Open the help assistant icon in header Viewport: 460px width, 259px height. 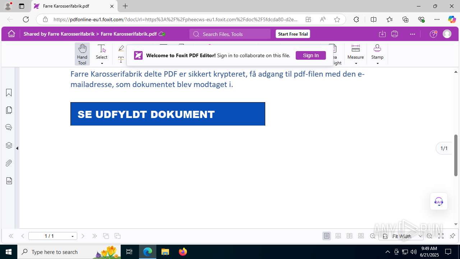pyautogui.click(x=434, y=34)
